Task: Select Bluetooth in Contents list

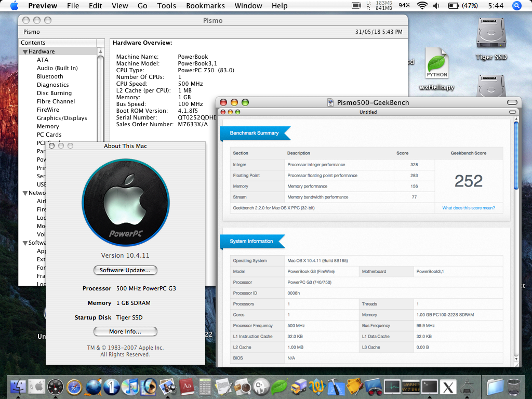Action: (50, 76)
